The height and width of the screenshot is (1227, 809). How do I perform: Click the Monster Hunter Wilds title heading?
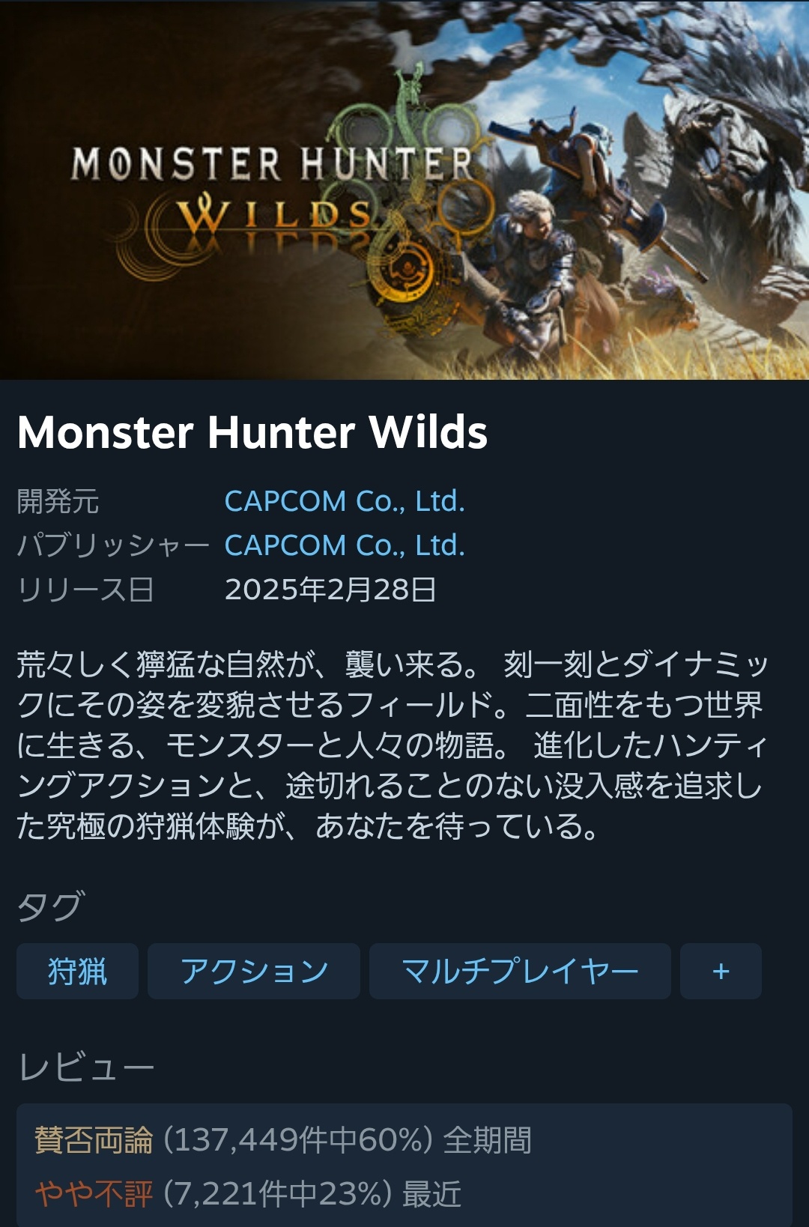tap(252, 432)
